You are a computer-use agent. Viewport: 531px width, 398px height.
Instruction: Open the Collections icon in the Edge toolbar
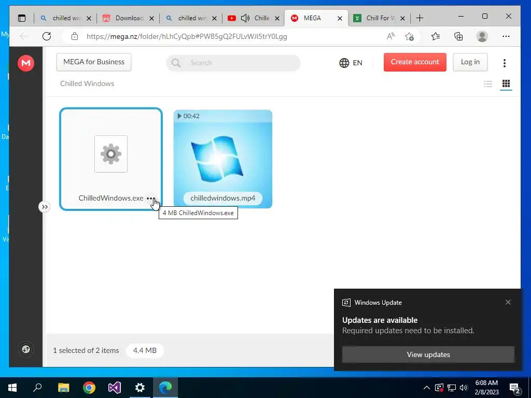coord(458,36)
